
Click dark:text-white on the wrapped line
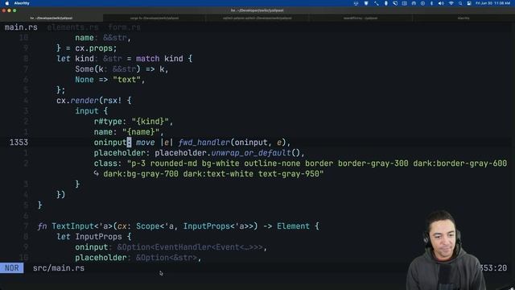click(x=218, y=174)
